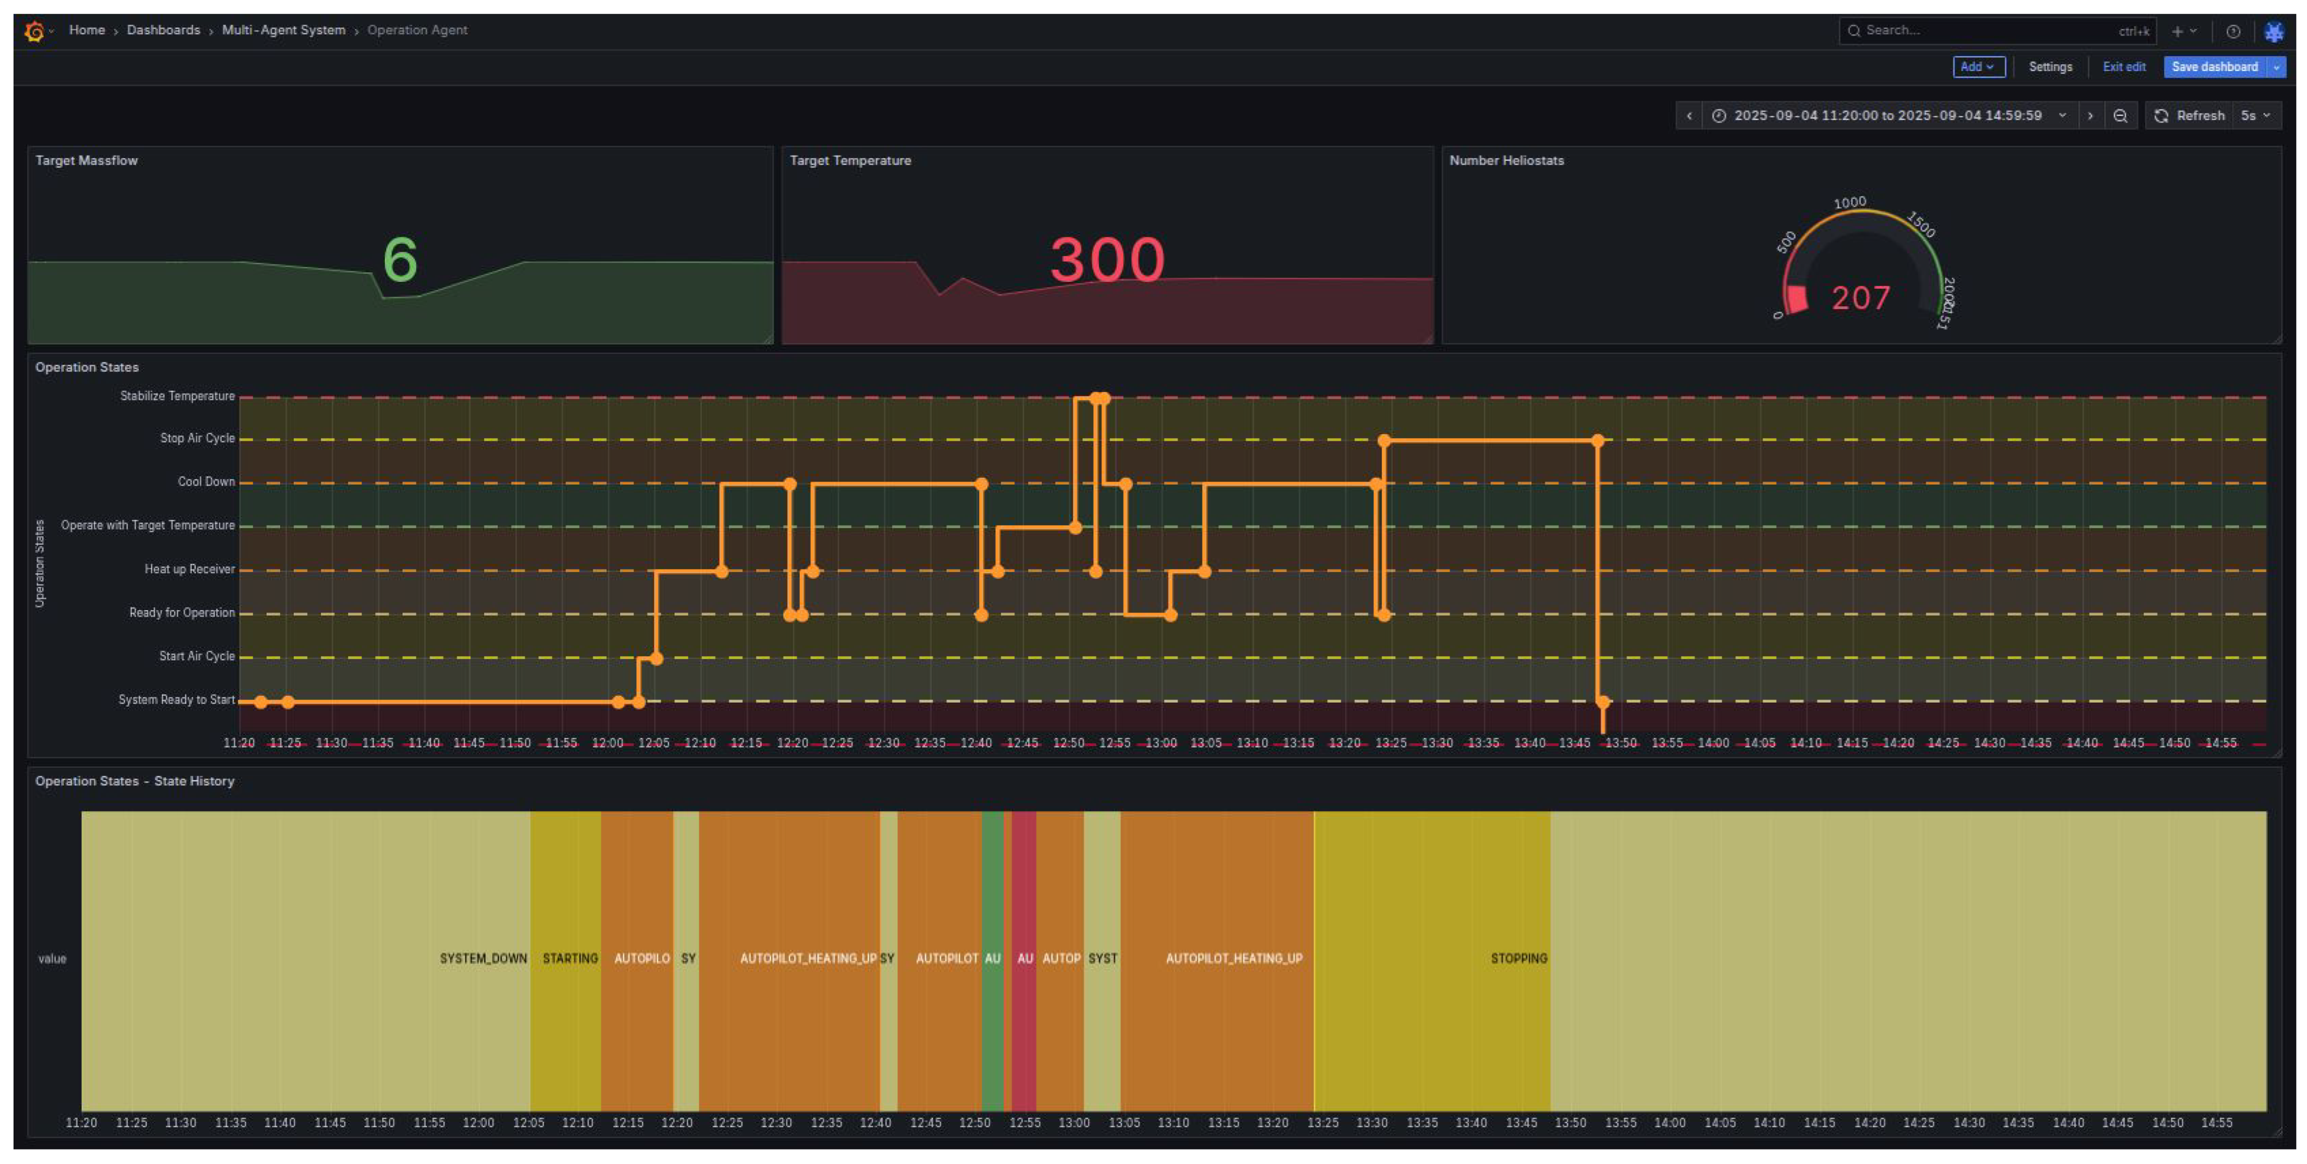
Task: Click Save dashboard button
Action: (2214, 67)
